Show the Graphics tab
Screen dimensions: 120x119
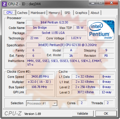[x=81, y=13]
